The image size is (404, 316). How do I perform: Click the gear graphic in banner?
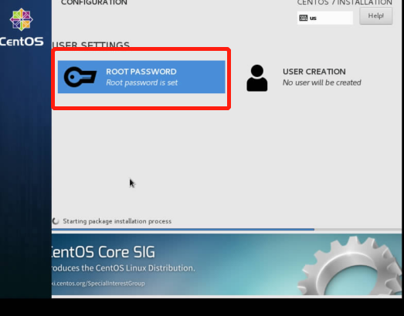tap(350, 266)
